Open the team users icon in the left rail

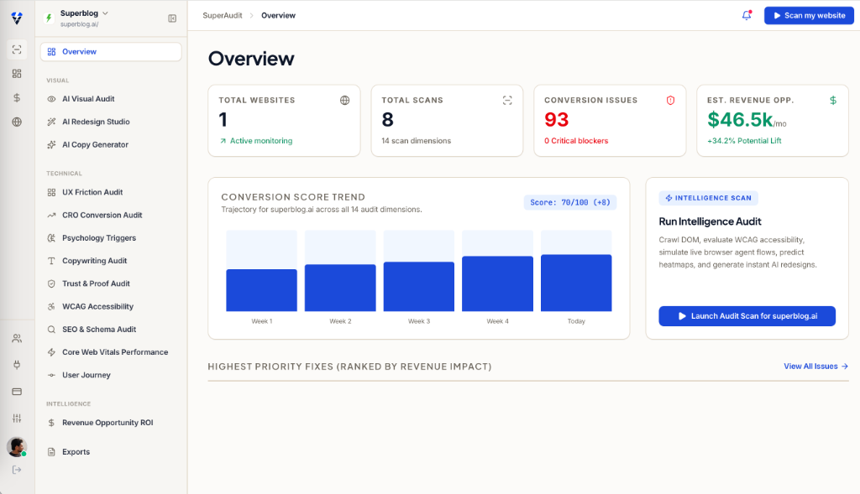(x=17, y=339)
